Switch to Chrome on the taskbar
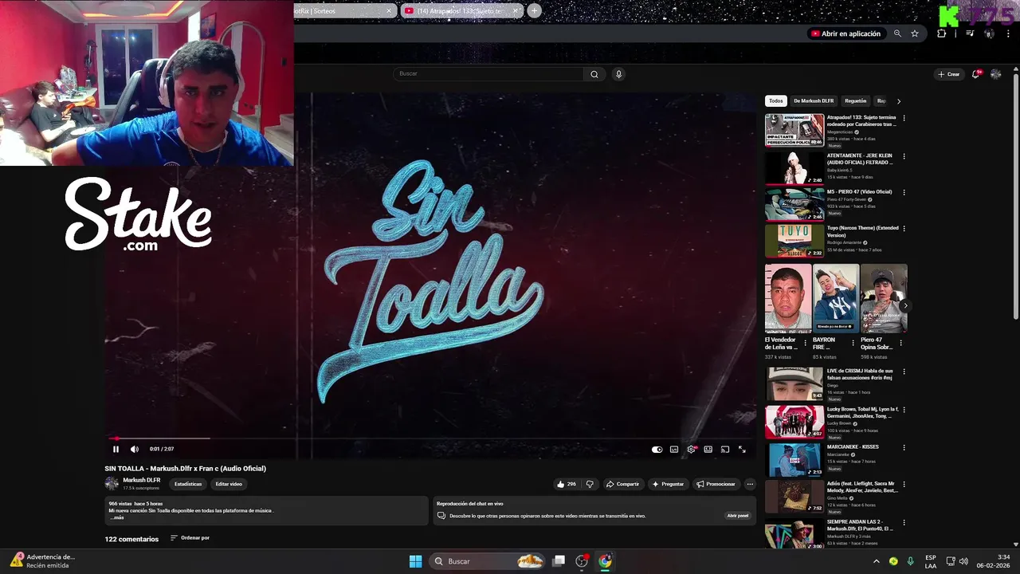 tap(606, 561)
